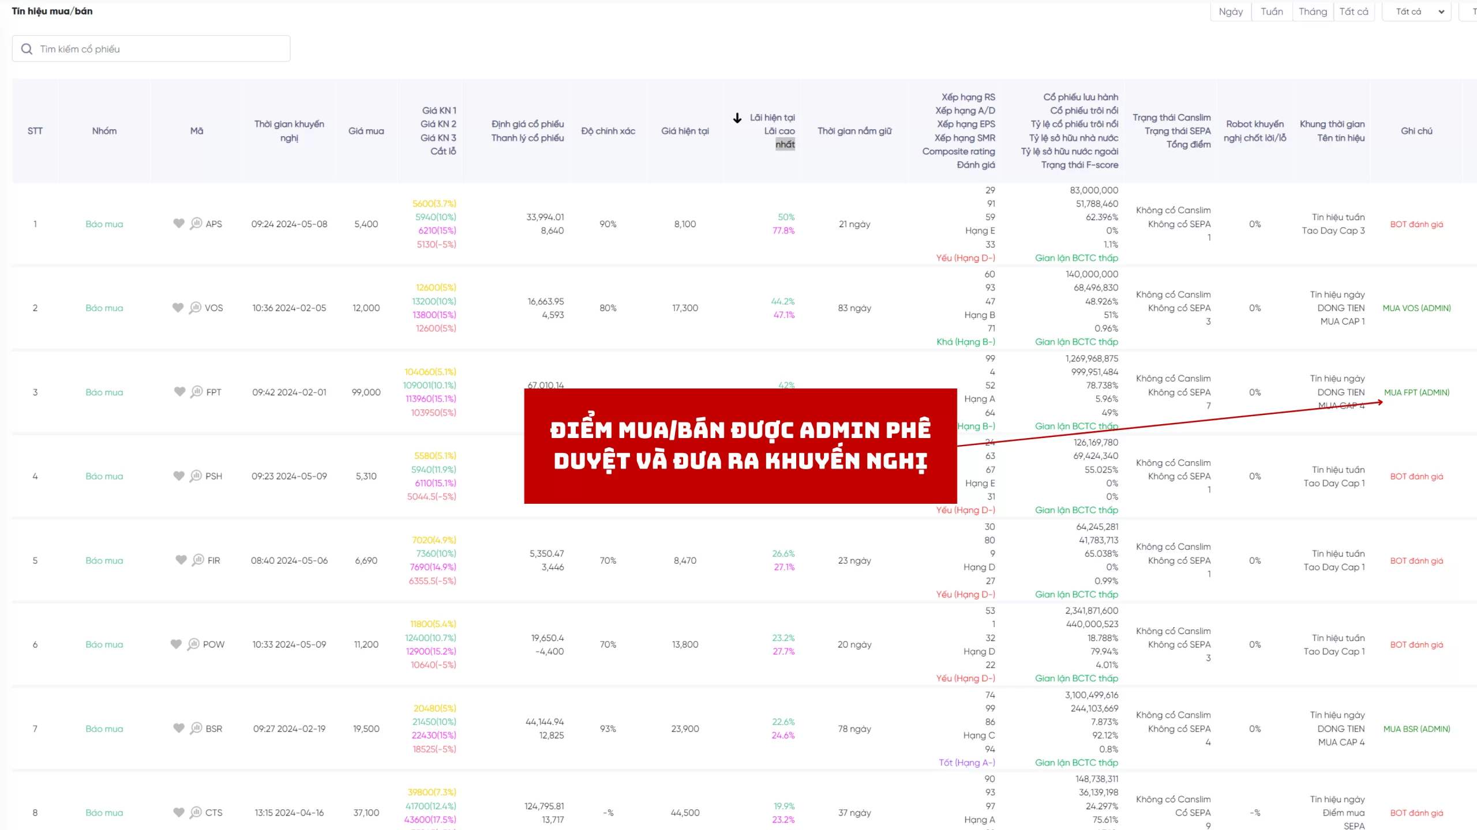1477x830 pixels.
Task: Click the PSH ticker symbol
Action: click(214, 477)
